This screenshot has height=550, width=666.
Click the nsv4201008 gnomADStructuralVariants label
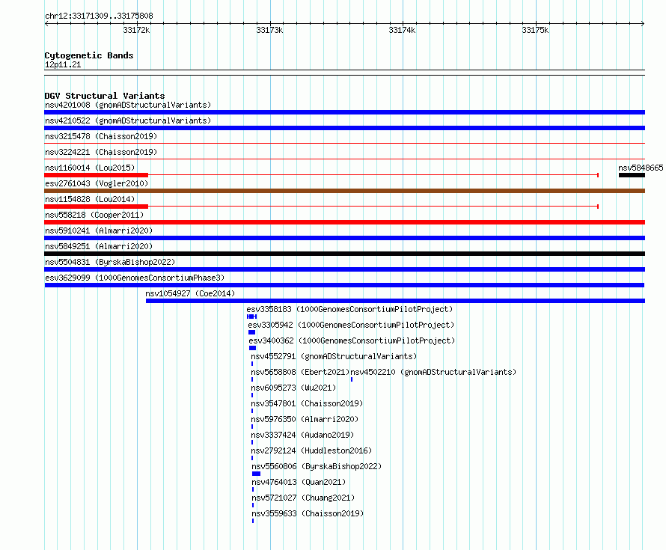tap(128, 105)
